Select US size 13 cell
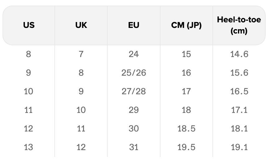The width and height of the screenshot is (270, 165). click(x=29, y=147)
